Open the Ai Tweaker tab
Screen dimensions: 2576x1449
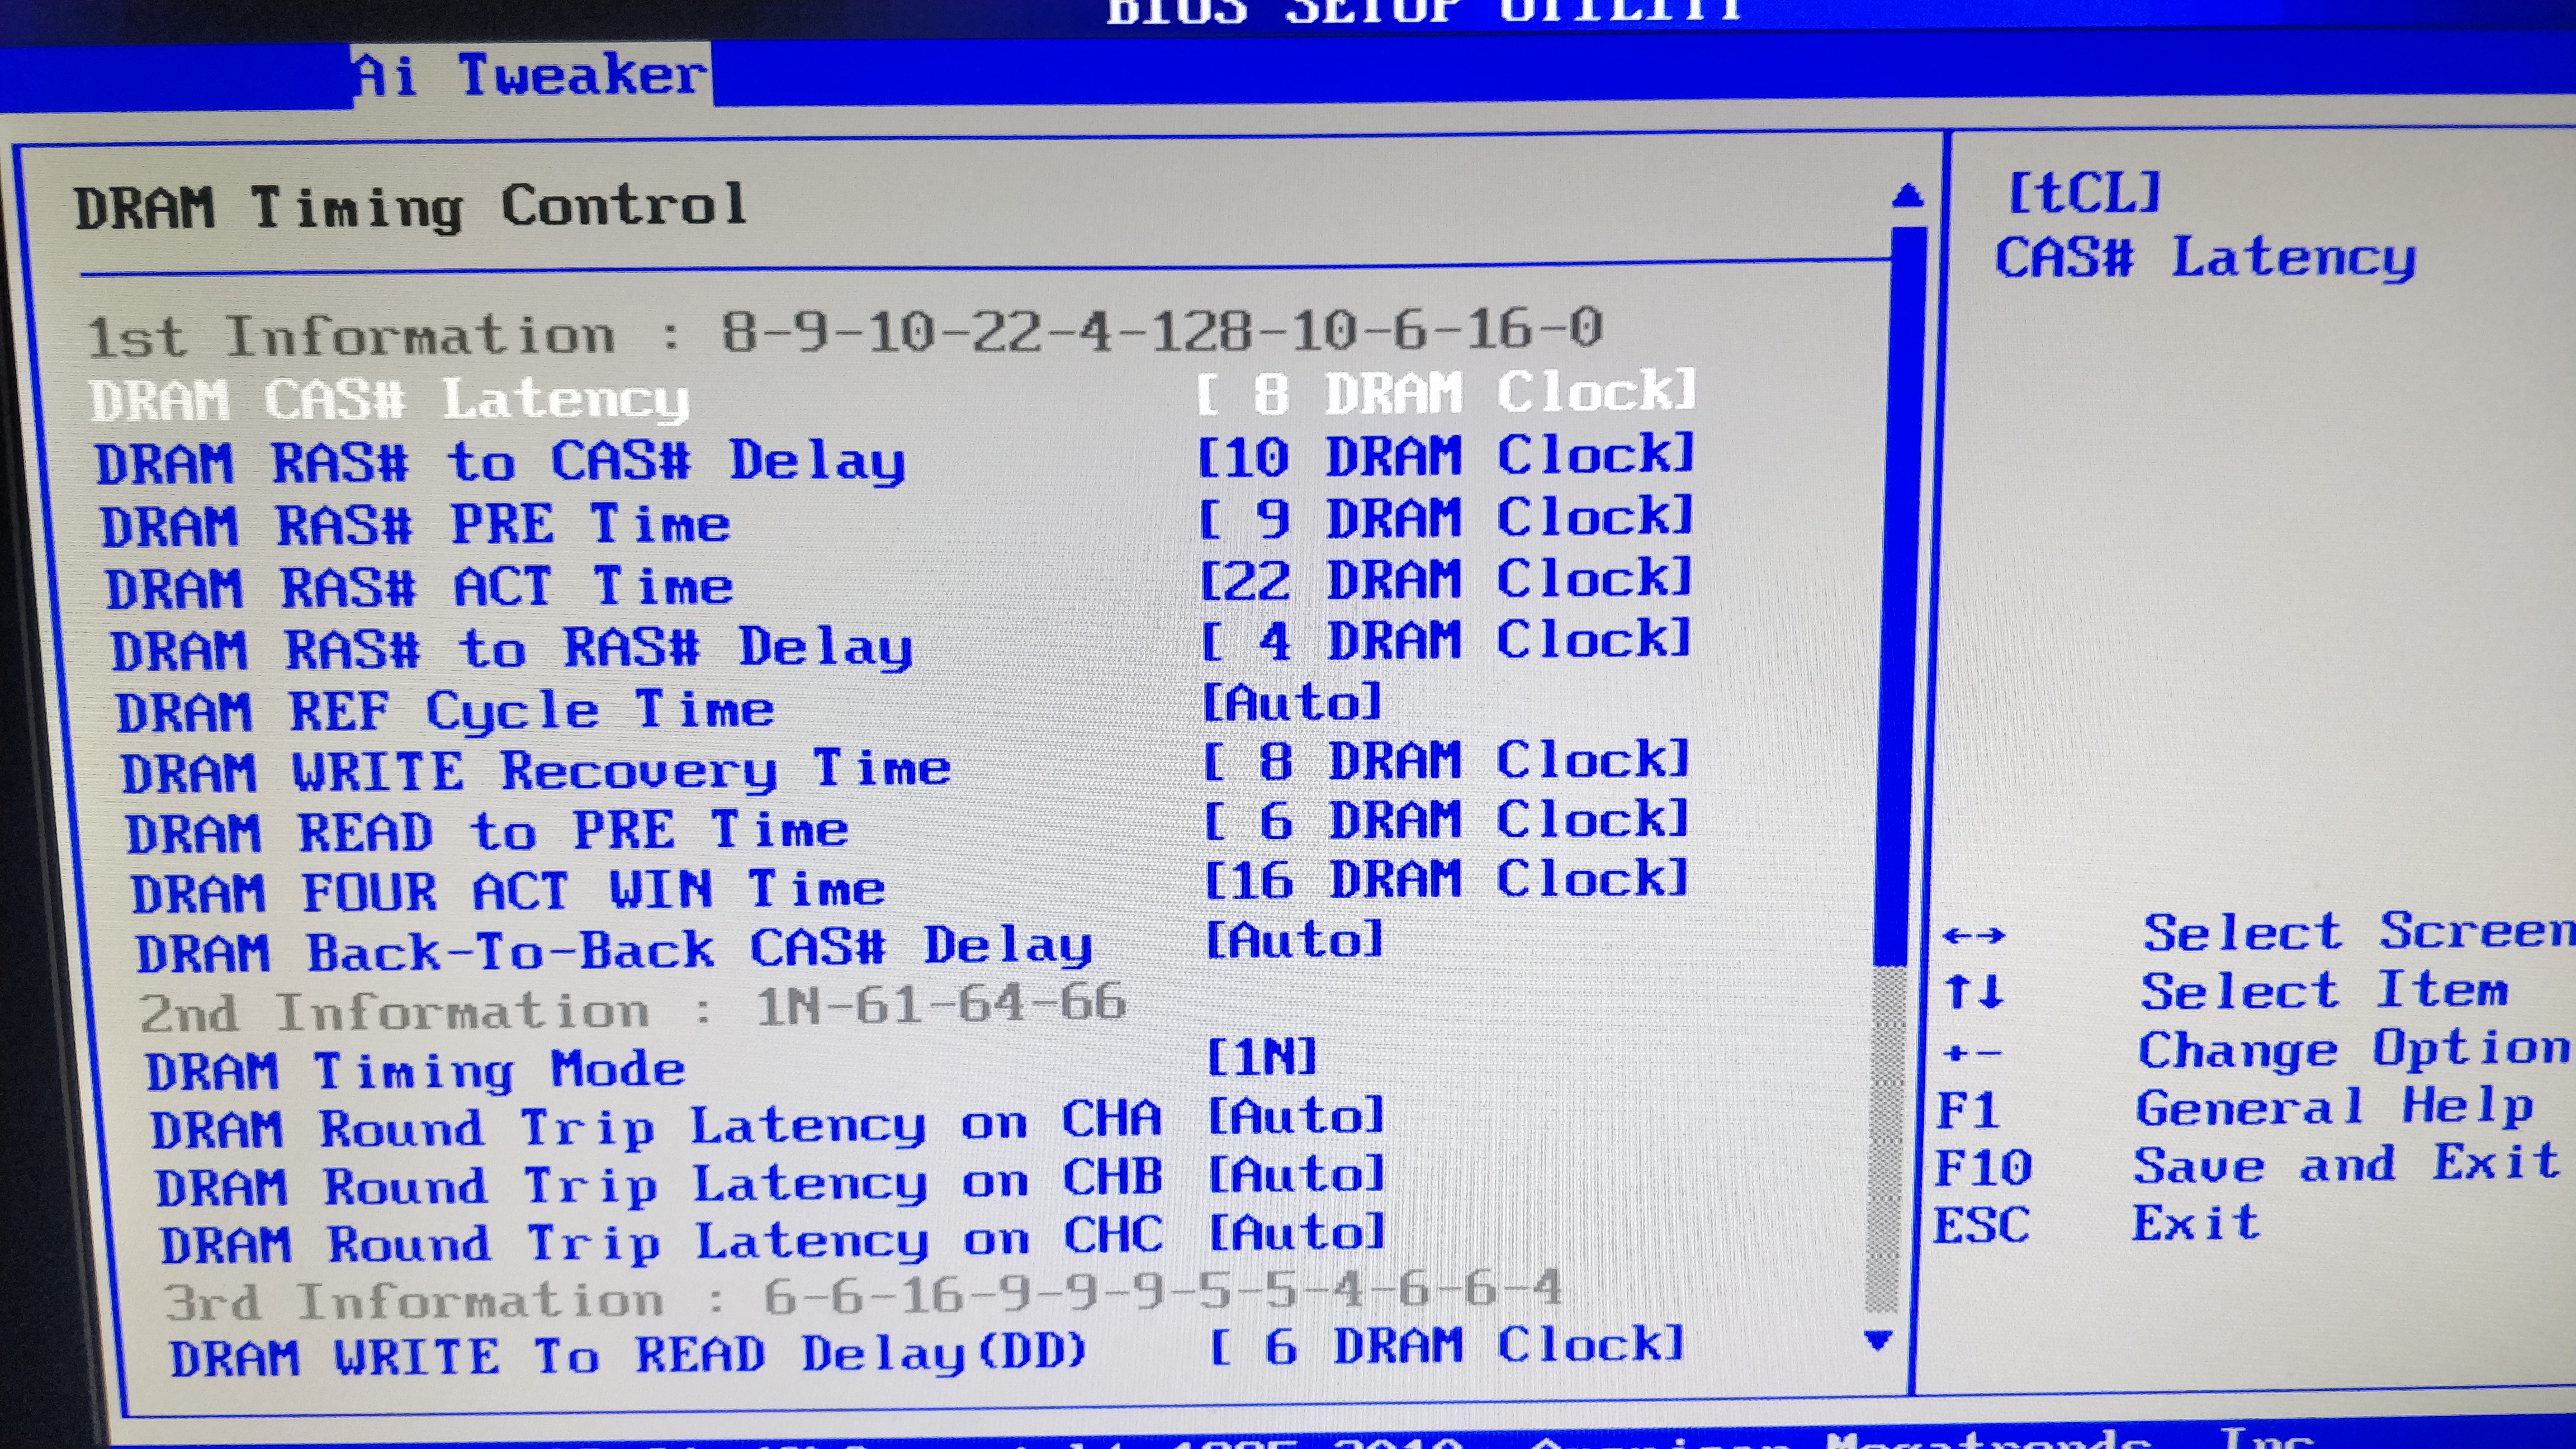tap(531, 75)
